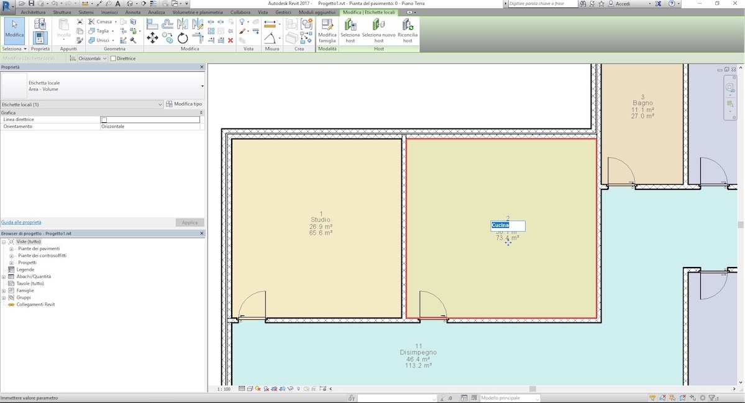Toggle the Linea direttrice property checkbox

104,119
